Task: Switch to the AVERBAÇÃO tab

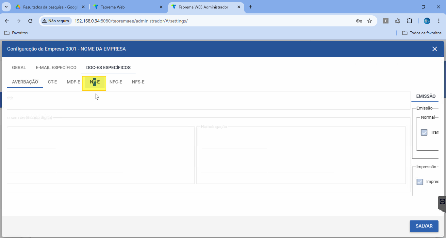Action: tap(25, 82)
